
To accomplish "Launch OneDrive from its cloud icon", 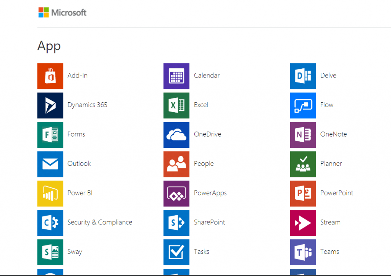I will (176, 135).
